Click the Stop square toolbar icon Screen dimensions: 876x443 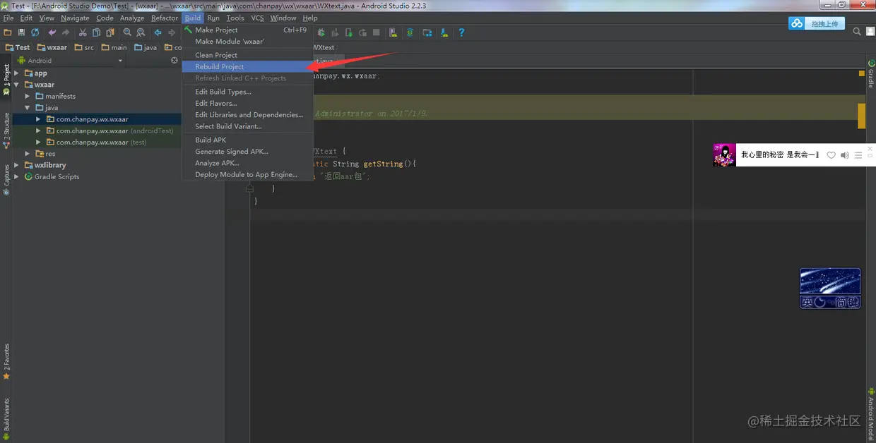click(x=377, y=32)
